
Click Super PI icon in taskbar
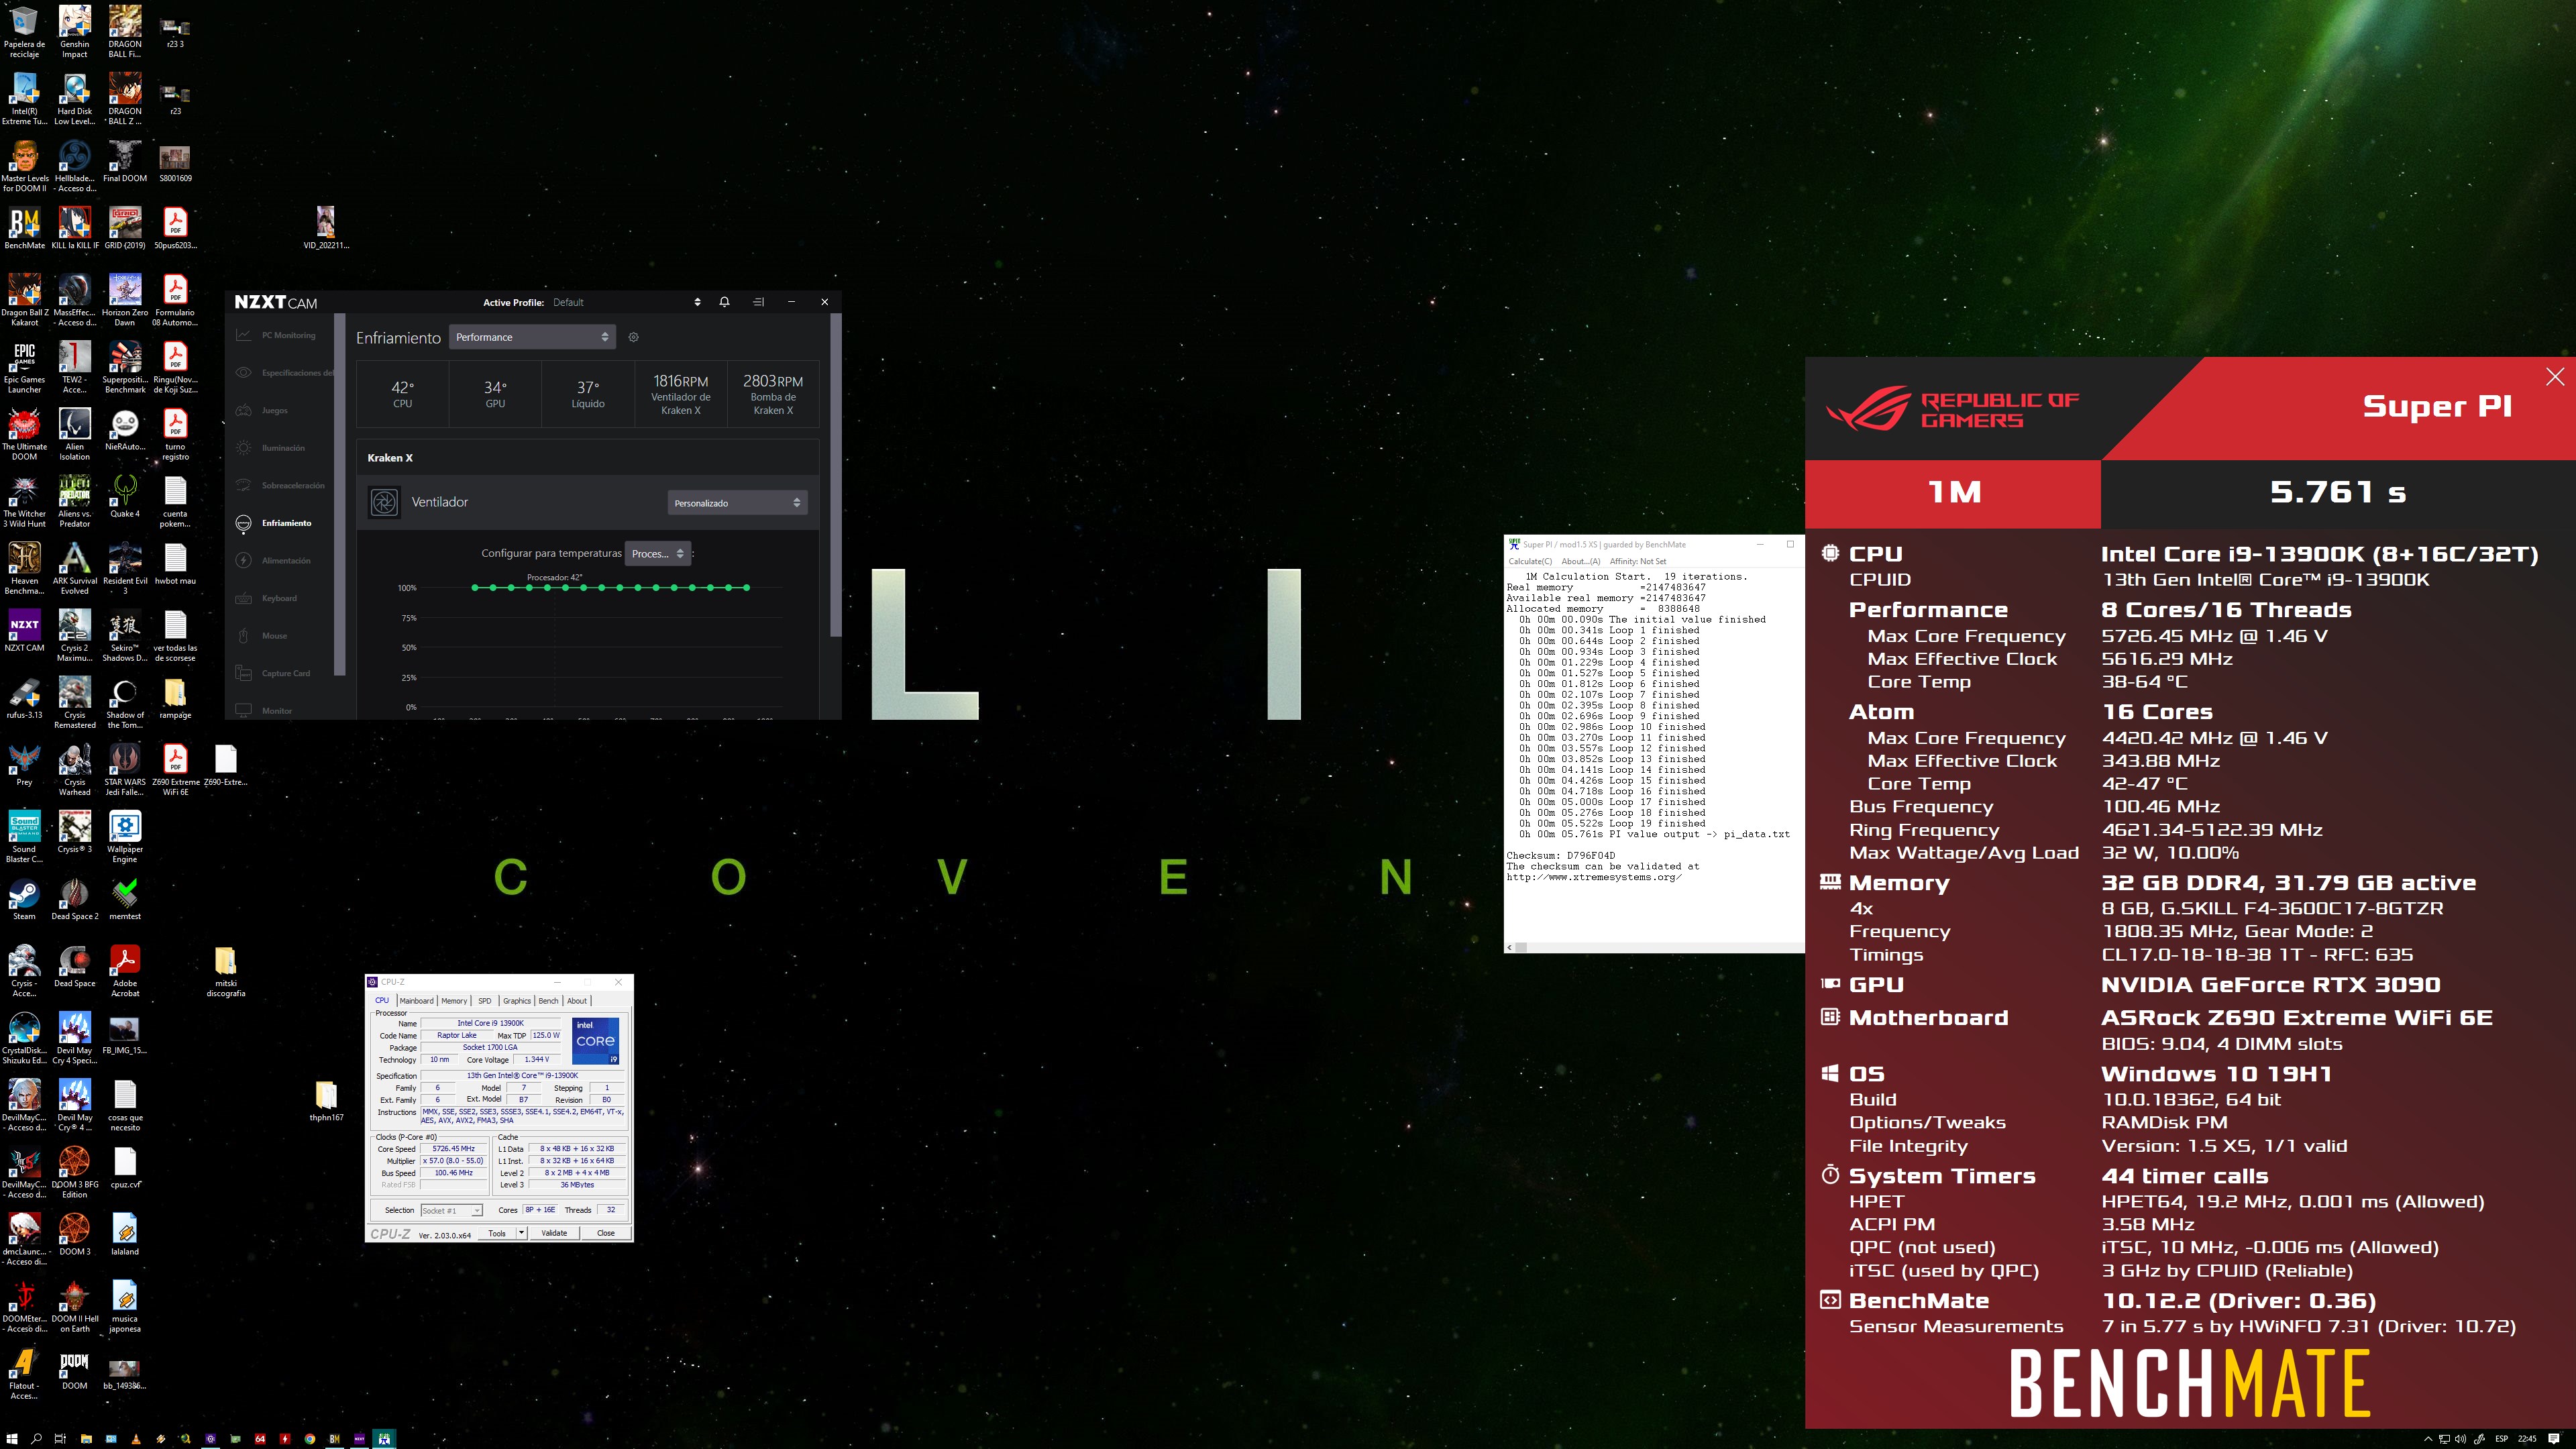coord(384,1439)
